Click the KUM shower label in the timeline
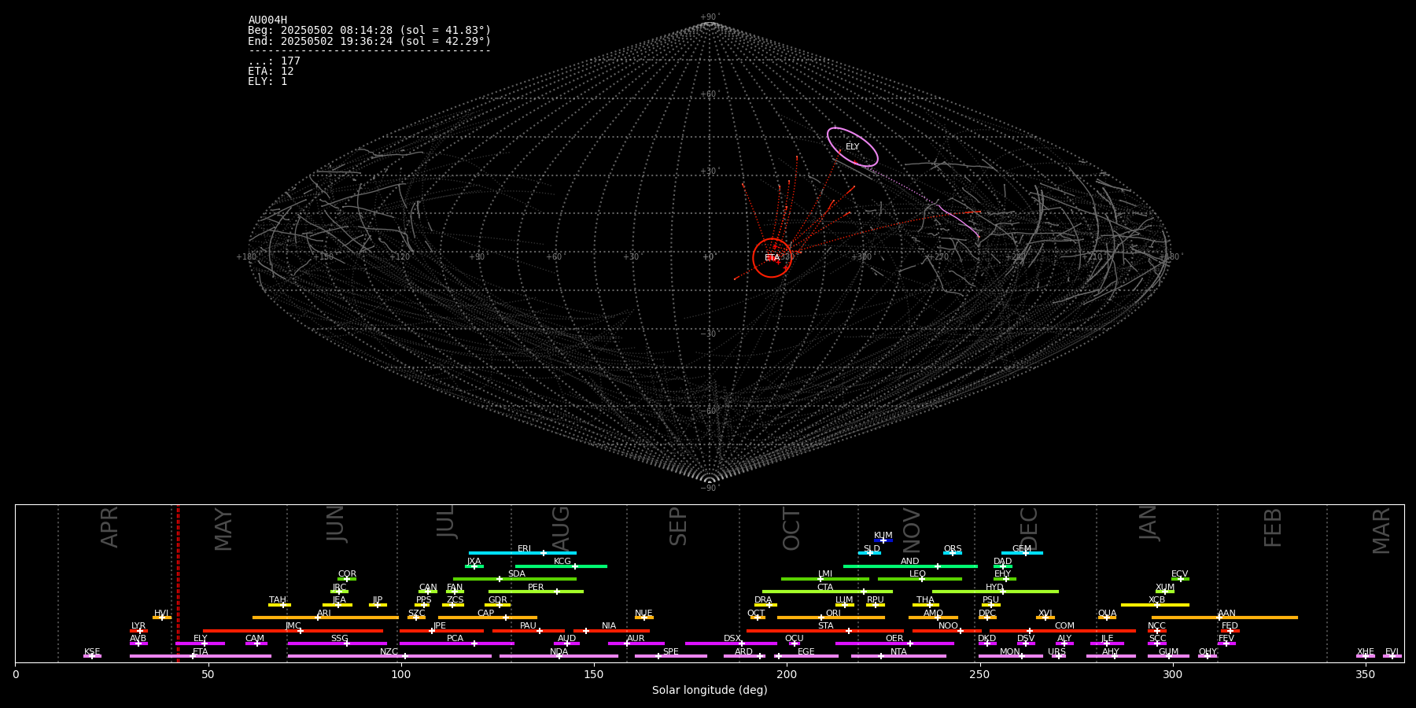This screenshot has width=1416, height=708. 883,536
